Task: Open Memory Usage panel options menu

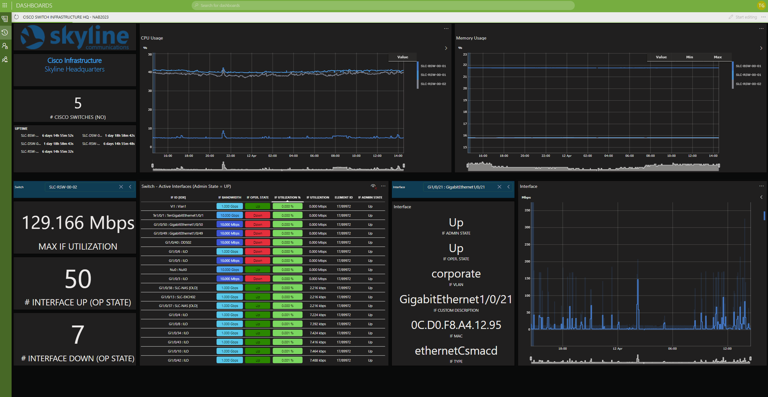Action: pyautogui.click(x=761, y=29)
